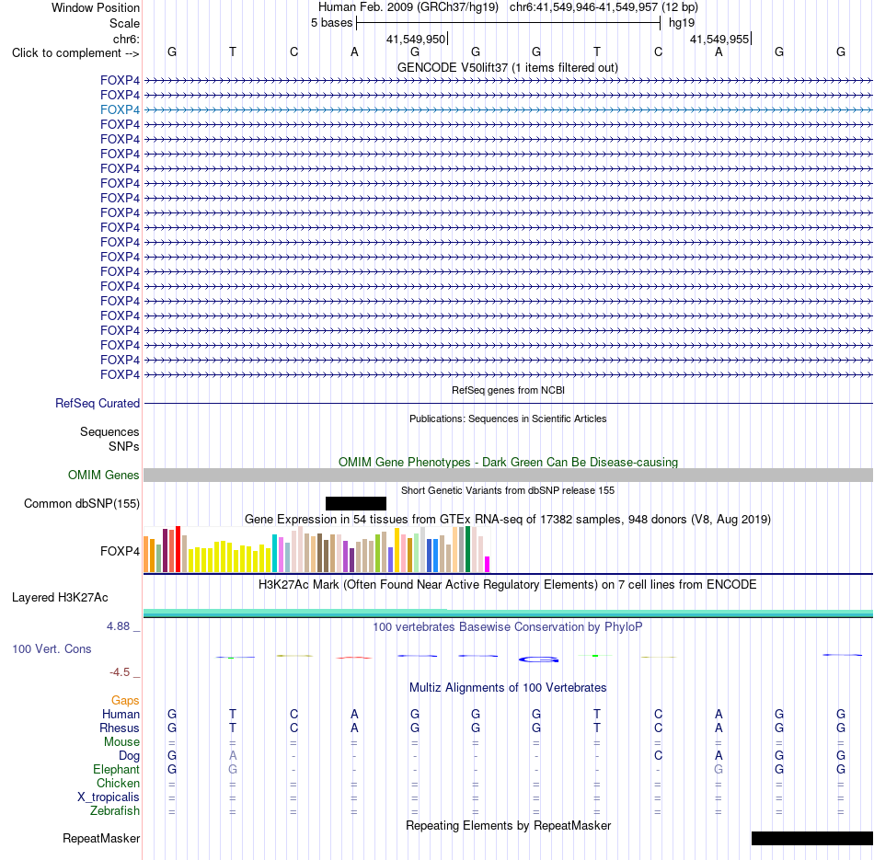Click the -4.5 PhyloP lower scale value
The image size is (874, 860).
[x=120, y=672]
